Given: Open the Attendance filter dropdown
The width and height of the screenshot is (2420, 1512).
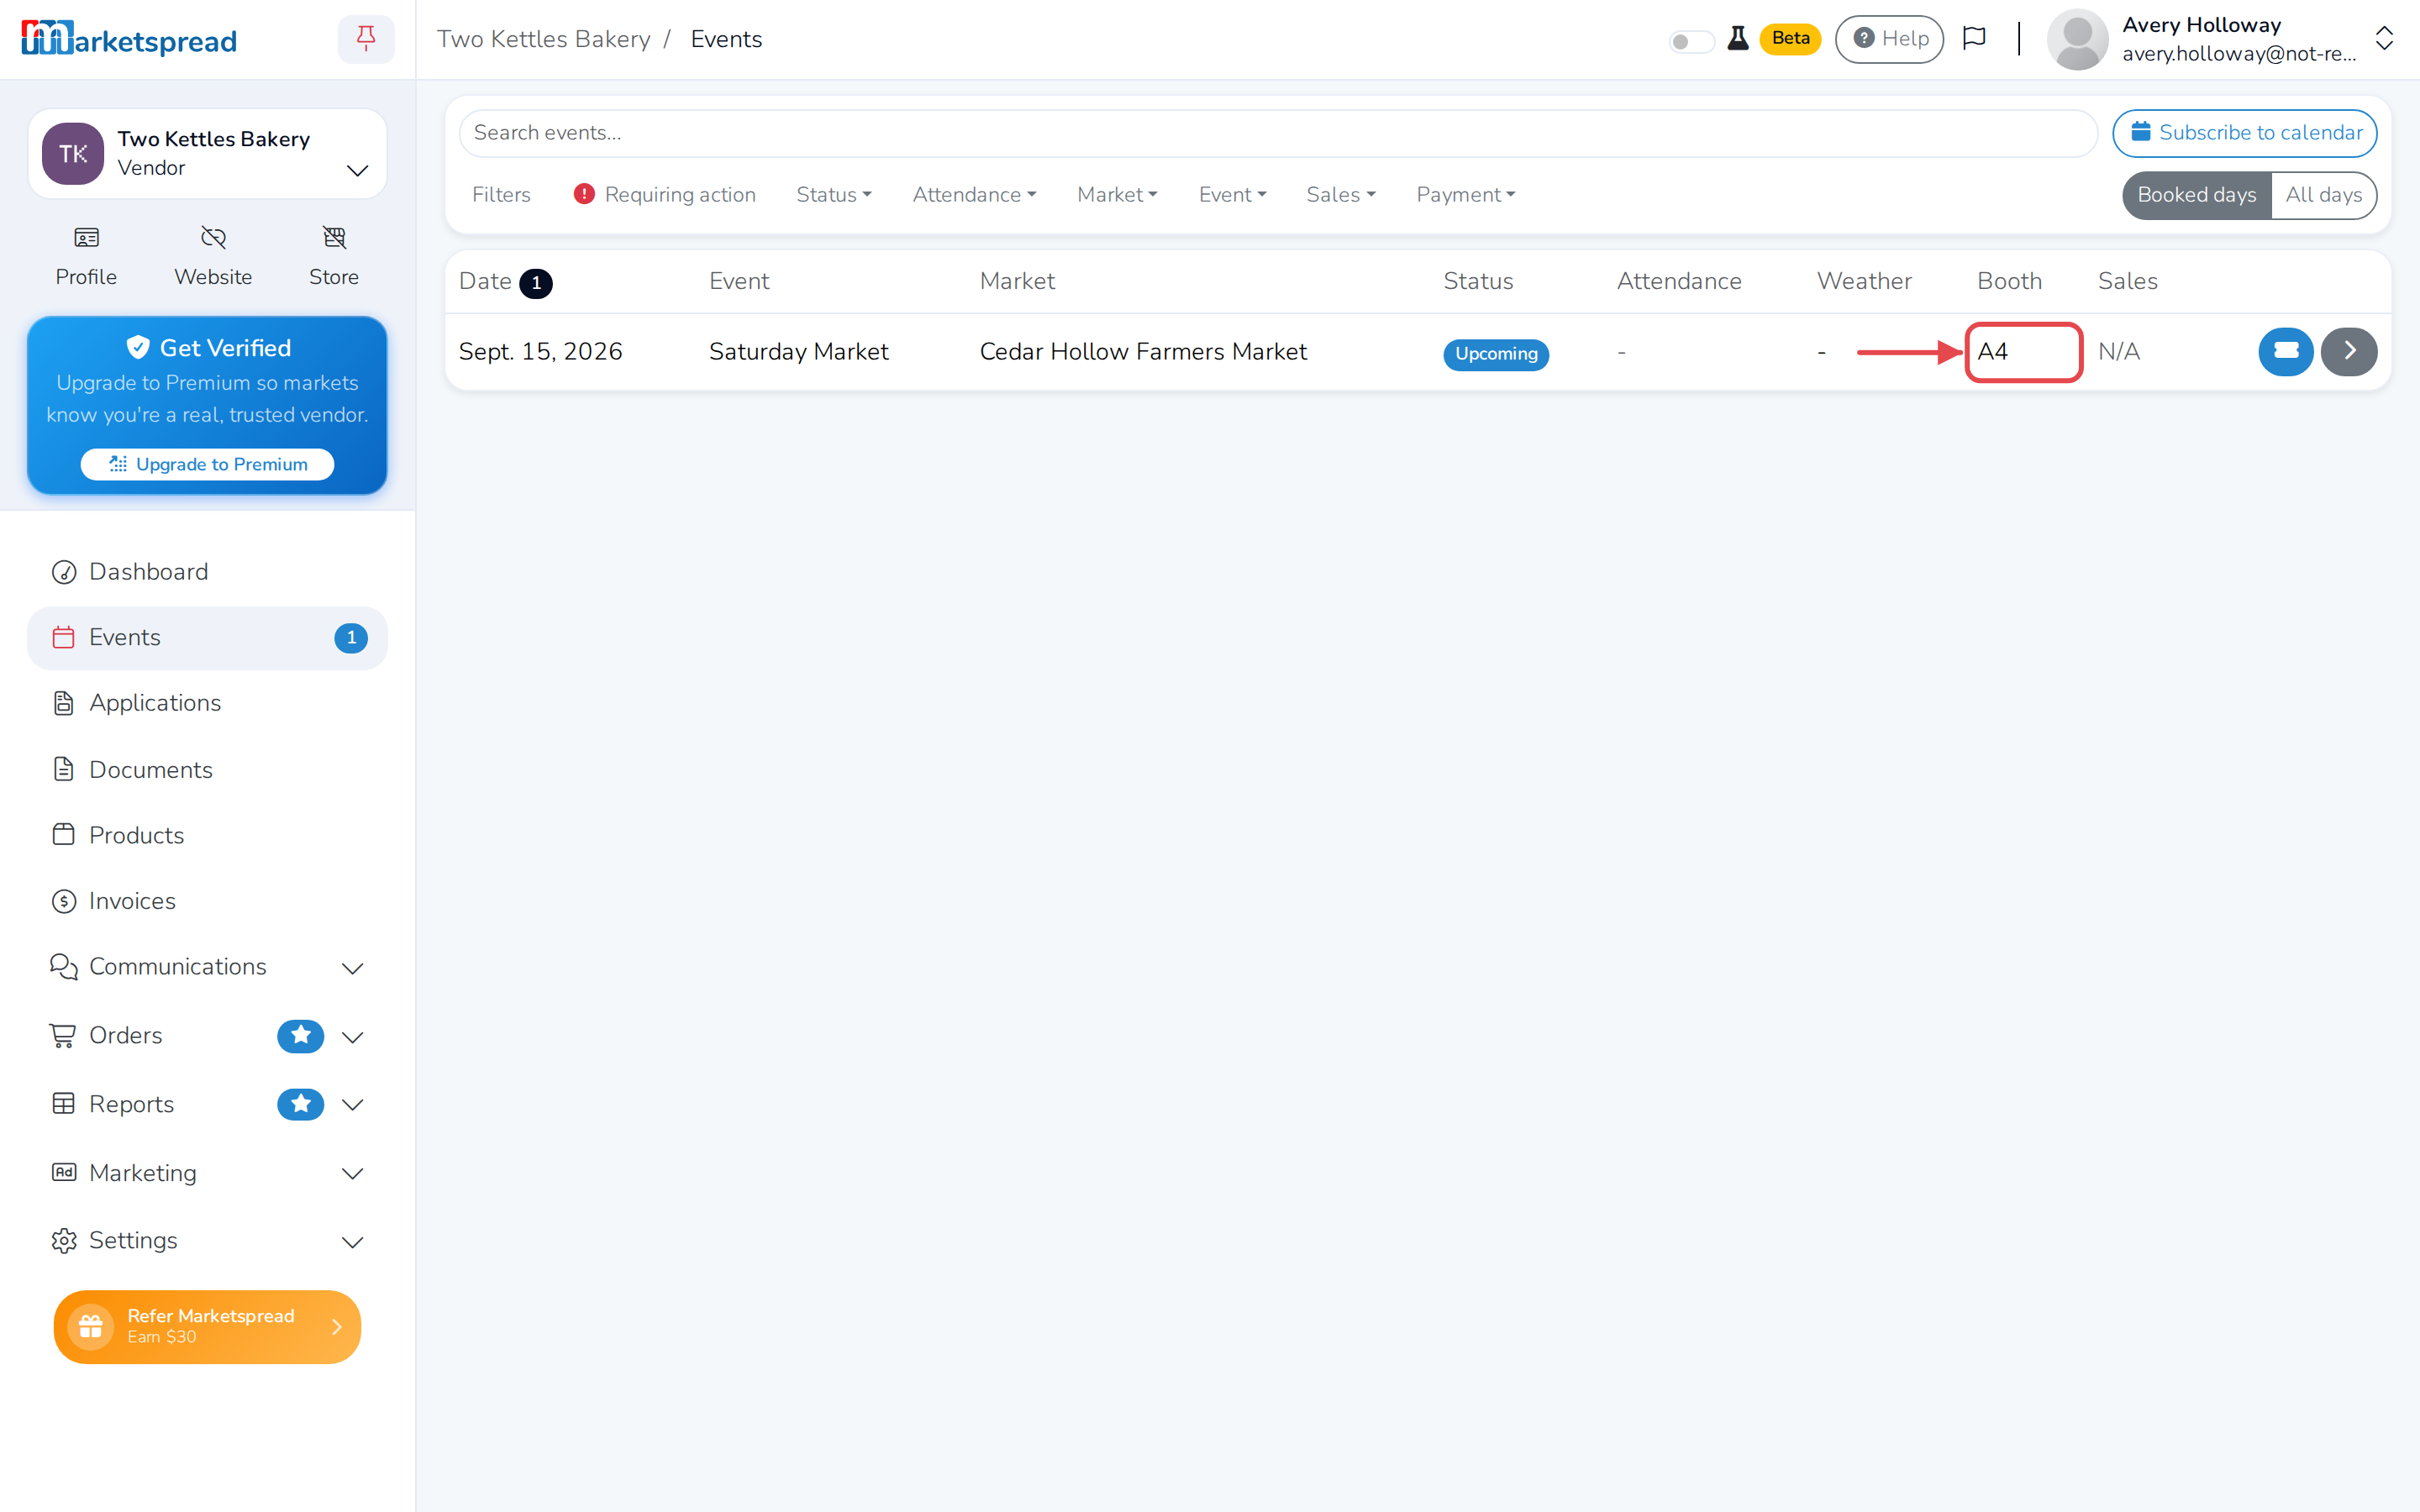Looking at the screenshot, I should [974, 195].
